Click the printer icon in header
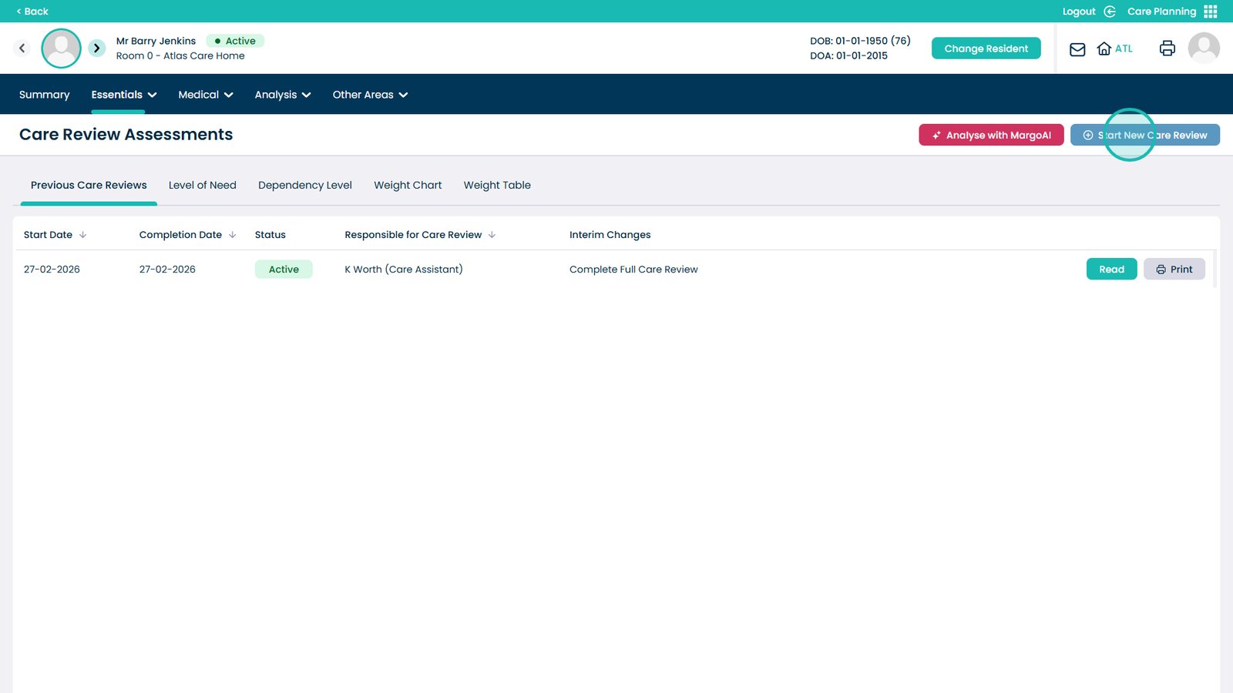 [x=1167, y=49]
